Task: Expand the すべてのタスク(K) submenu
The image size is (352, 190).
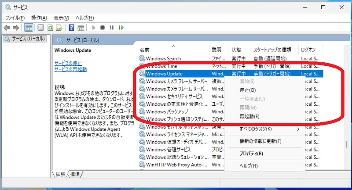Action: (x=265, y=129)
